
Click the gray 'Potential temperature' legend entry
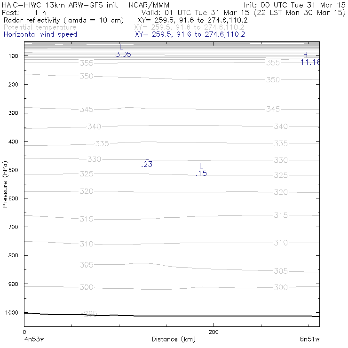click(40, 27)
